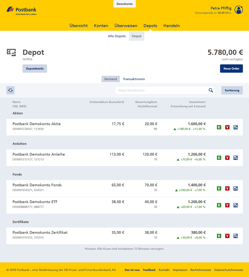
Task: Open the user profile avatar icon
Action: (x=239, y=10)
